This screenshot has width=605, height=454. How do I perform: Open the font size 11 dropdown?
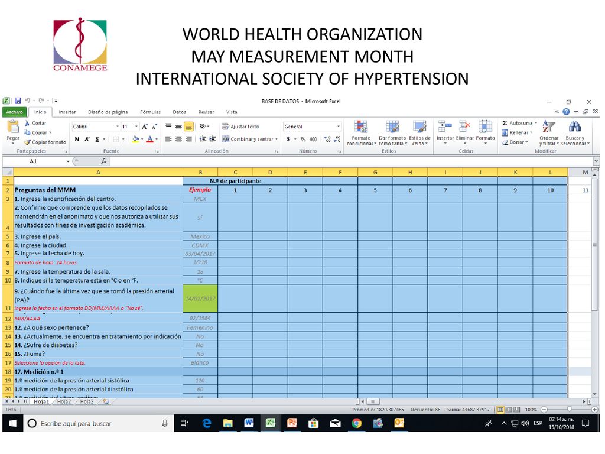click(x=136, y=127)
